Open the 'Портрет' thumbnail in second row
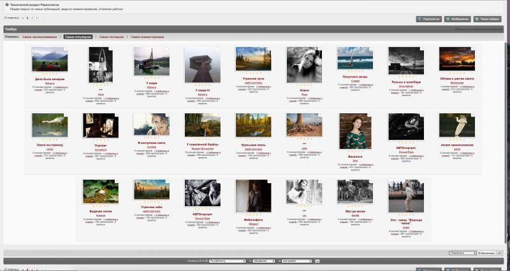The image size is (510, 271). 101,125
